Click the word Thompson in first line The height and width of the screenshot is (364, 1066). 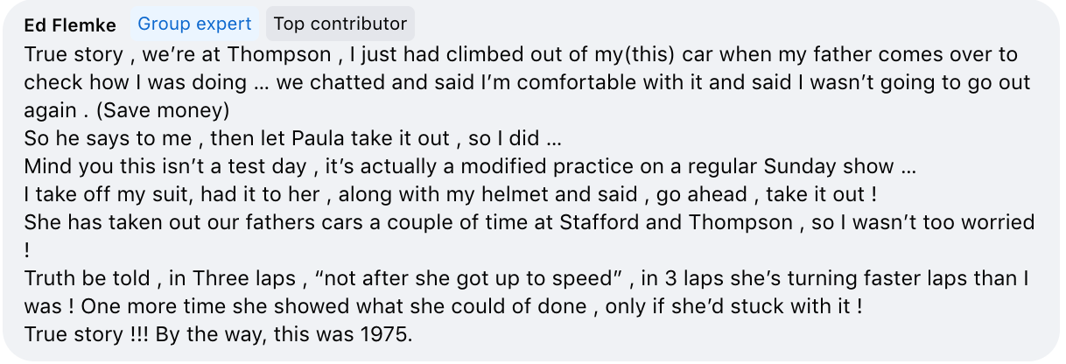(279, 54)
